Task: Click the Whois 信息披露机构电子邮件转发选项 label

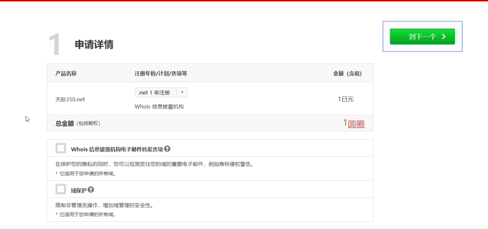Action: 117,149
